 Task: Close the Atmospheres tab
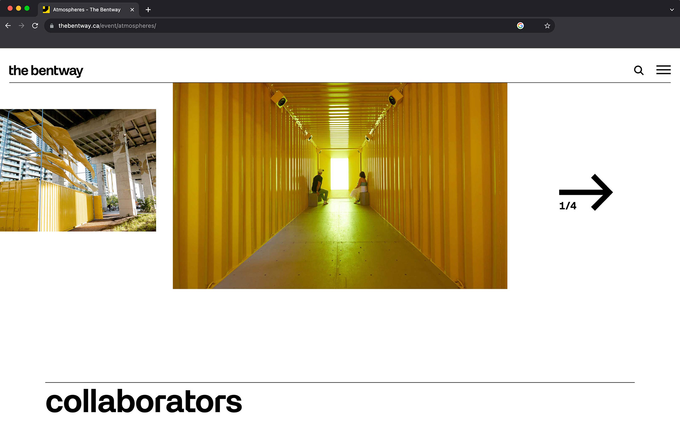point(132,10)
